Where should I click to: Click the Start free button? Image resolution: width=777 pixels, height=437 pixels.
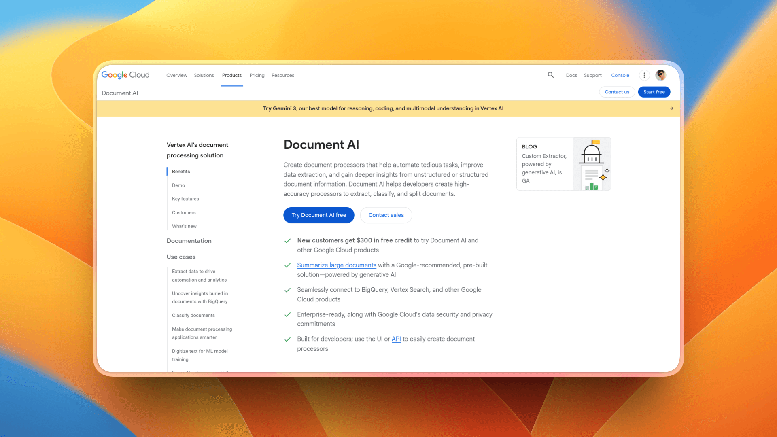tap(654, 92)
